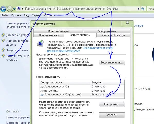Viewport: 154px width, 124px height.
Task: Open the Сервис menu
Action: tap(36, 15)
